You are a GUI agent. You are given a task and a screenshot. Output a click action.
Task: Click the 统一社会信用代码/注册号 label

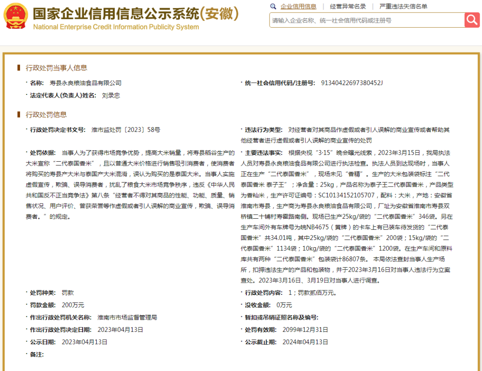click(x=280, y=83)
